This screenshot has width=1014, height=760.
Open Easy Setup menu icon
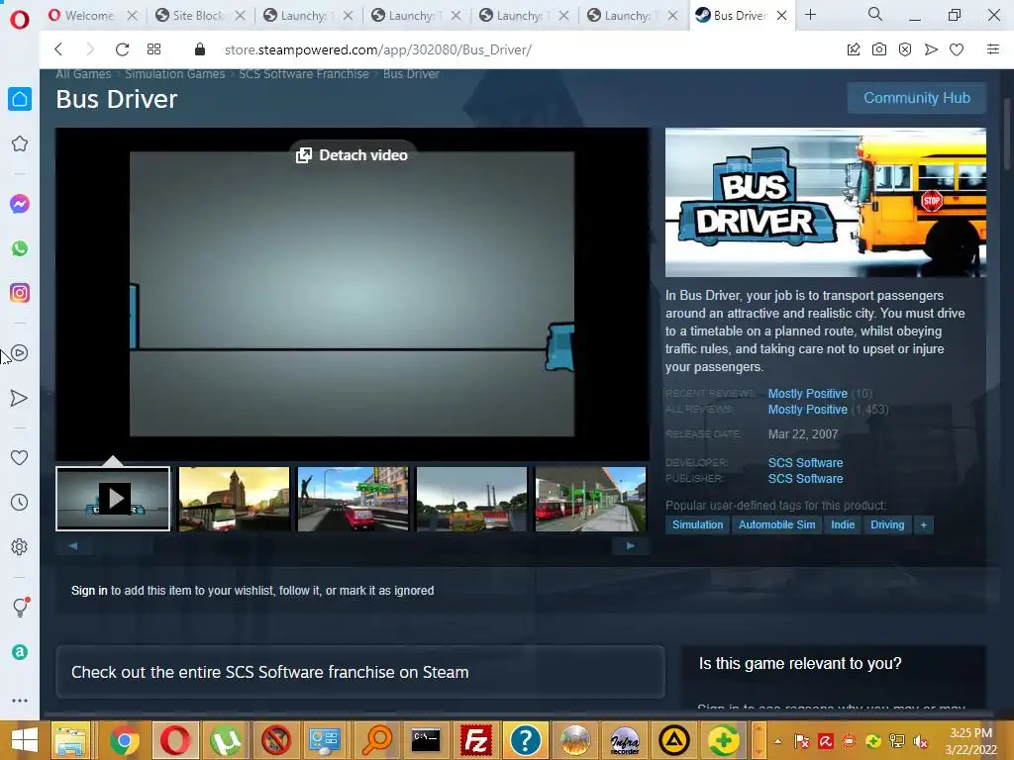(992, 49)
